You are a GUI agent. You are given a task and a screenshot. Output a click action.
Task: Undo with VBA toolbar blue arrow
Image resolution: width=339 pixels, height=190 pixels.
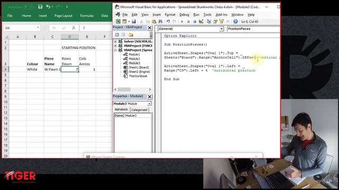[168, 21]
